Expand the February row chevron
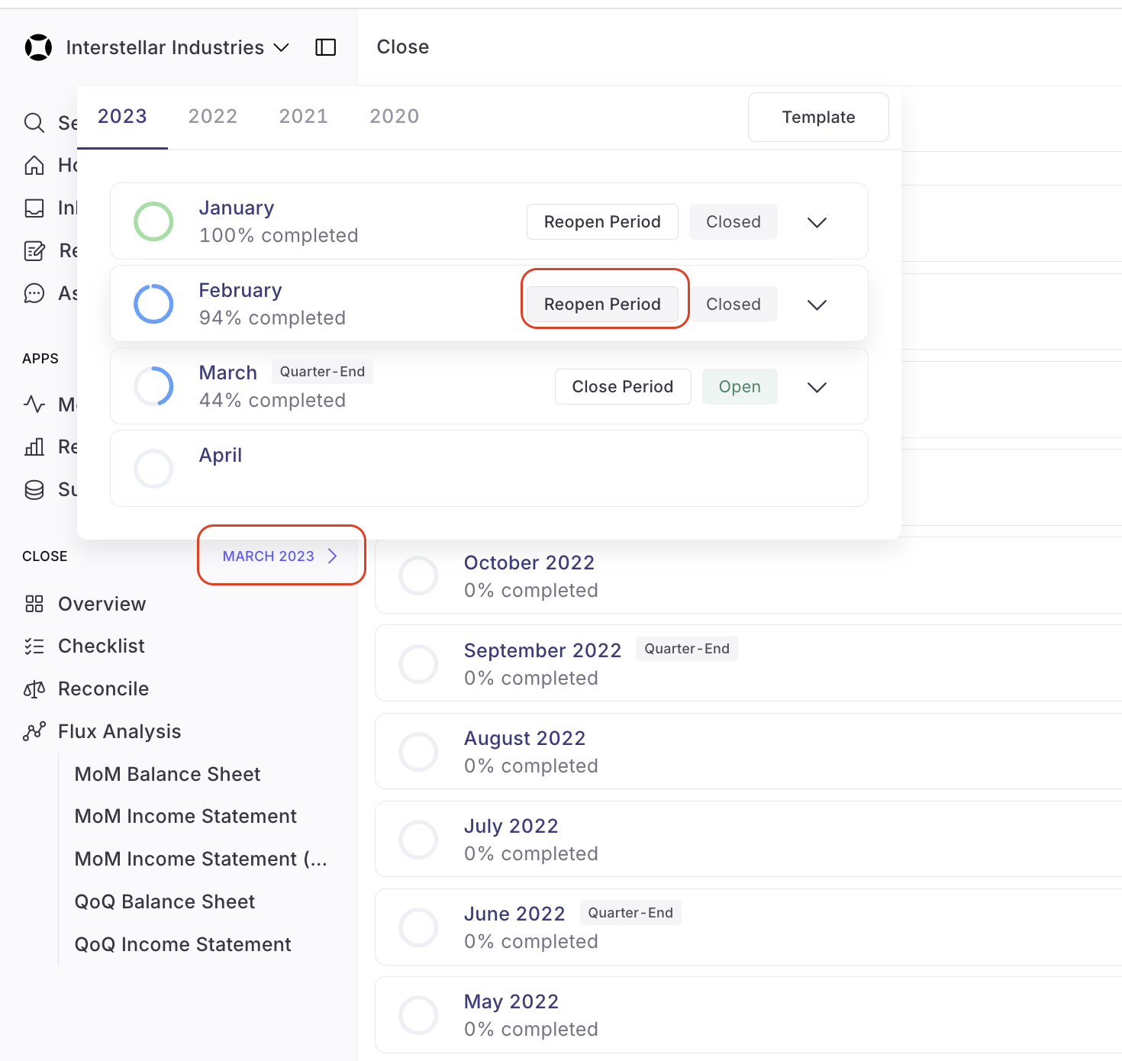This screenshot has height=1061, width=1122. [817, 305]
